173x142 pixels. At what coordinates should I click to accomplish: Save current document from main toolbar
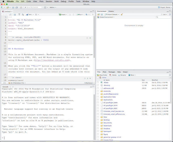[13, 7]
